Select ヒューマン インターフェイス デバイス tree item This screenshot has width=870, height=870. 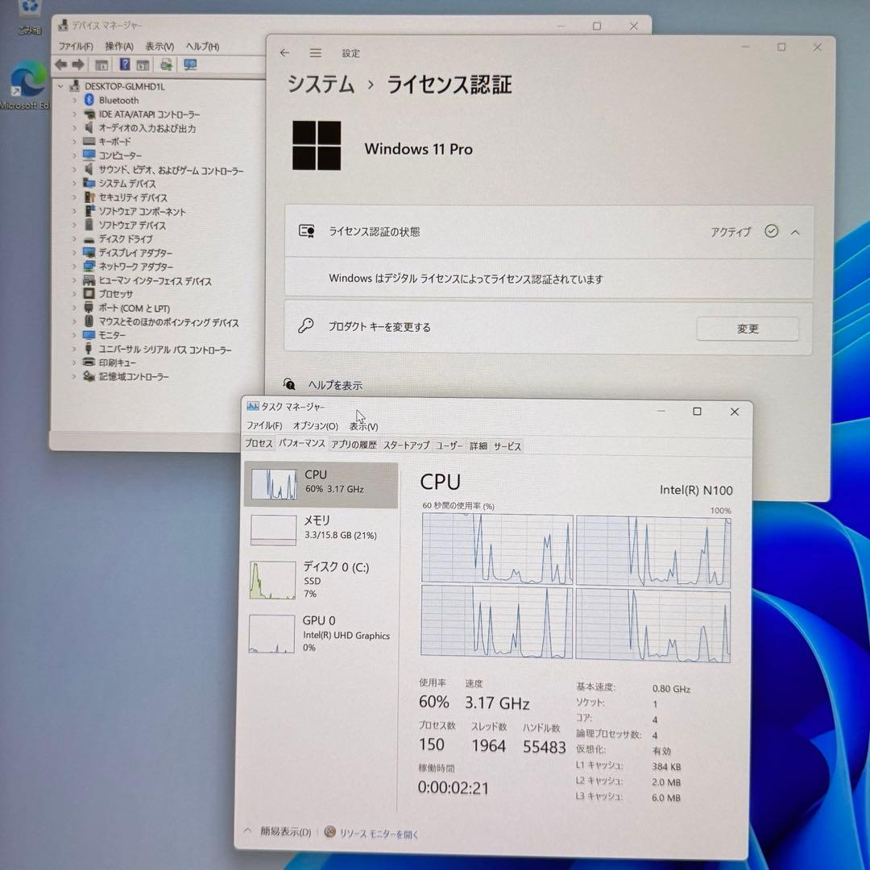pyautogui.click(x=155, y=281)
